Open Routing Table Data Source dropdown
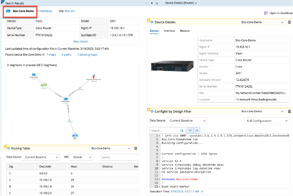Viewport: 293px width, 196px height. coord(41,157)
